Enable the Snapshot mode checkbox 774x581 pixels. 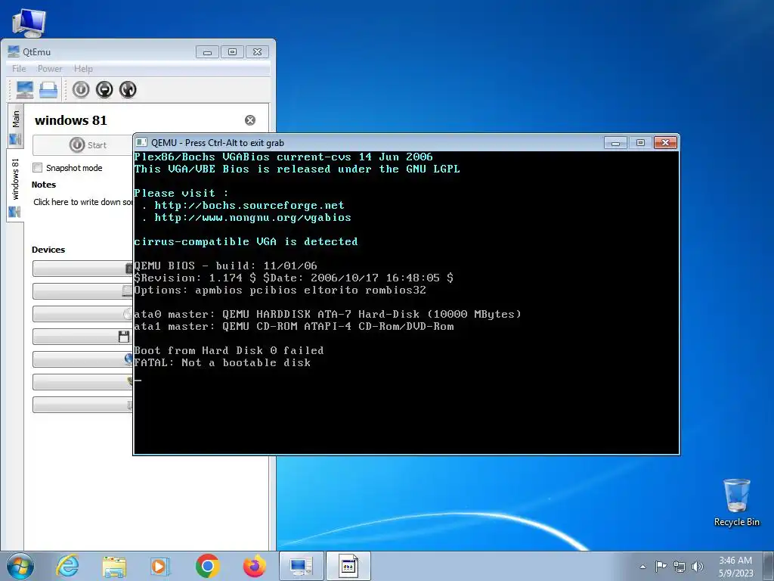pos(38,167)
